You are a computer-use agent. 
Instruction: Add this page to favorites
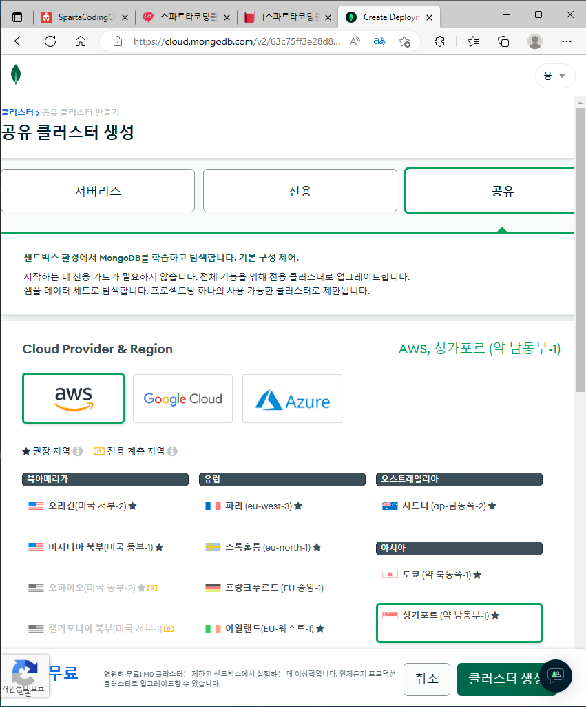(404, 41)
